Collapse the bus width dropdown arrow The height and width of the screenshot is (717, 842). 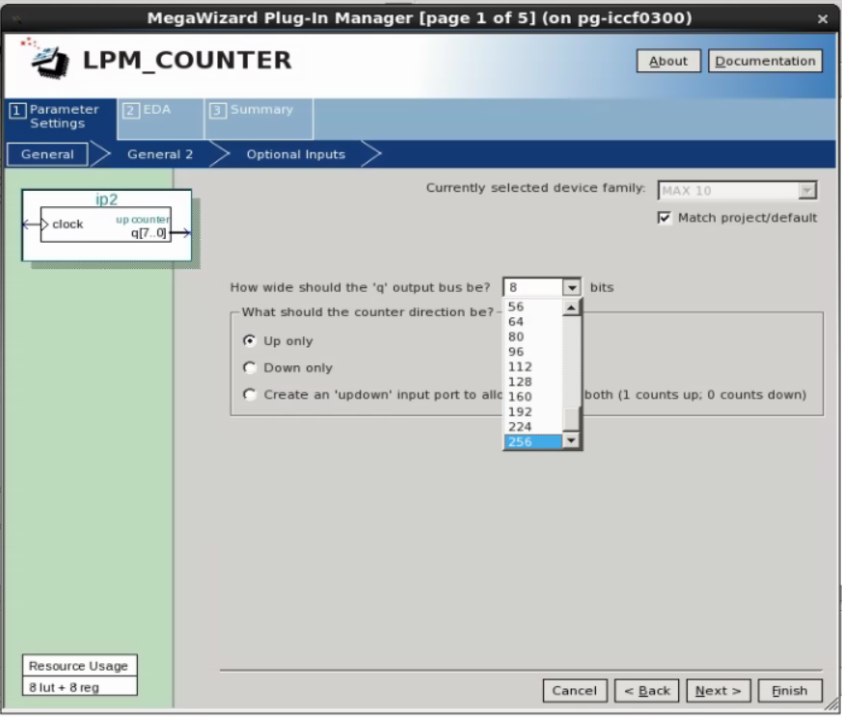571,287
